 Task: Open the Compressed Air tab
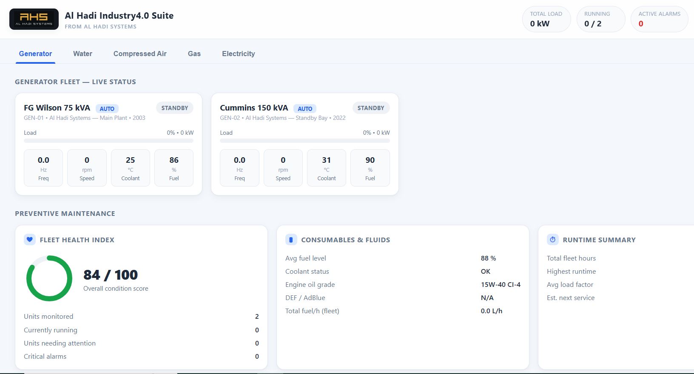point(140,54)
